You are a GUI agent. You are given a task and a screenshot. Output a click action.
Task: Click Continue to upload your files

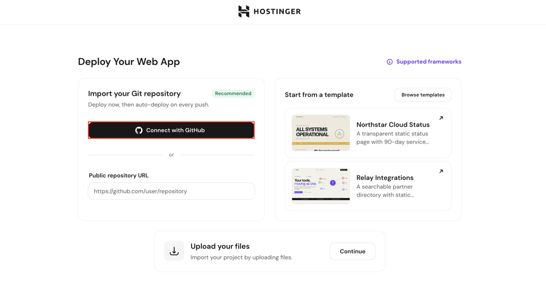click(352, 251)
